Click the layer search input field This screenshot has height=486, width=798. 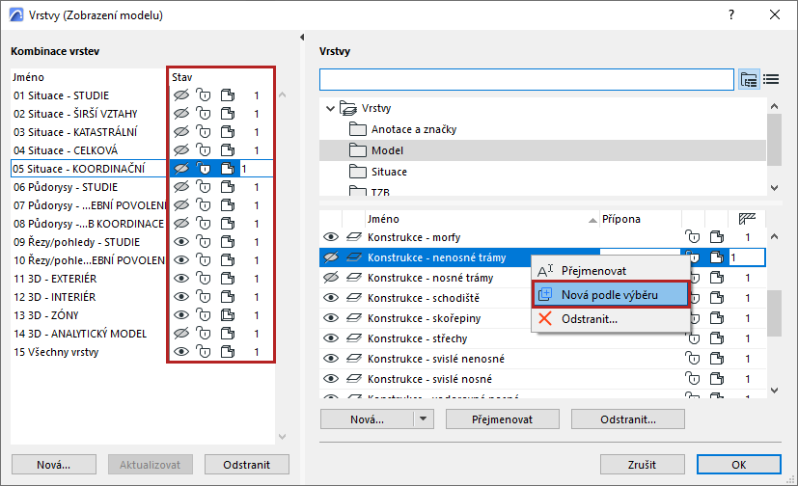coord(527,79)
